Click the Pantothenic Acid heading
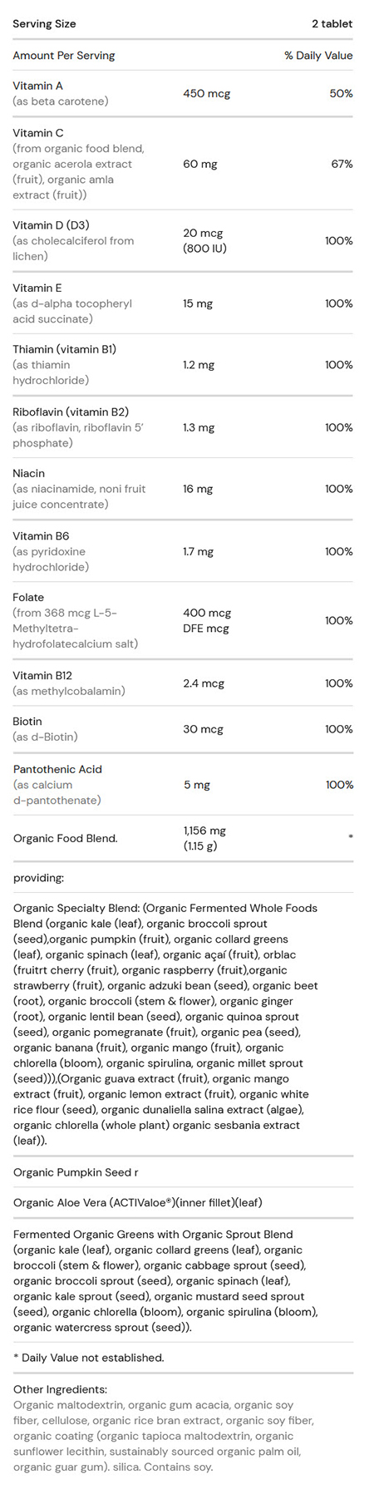 [57, 769]
